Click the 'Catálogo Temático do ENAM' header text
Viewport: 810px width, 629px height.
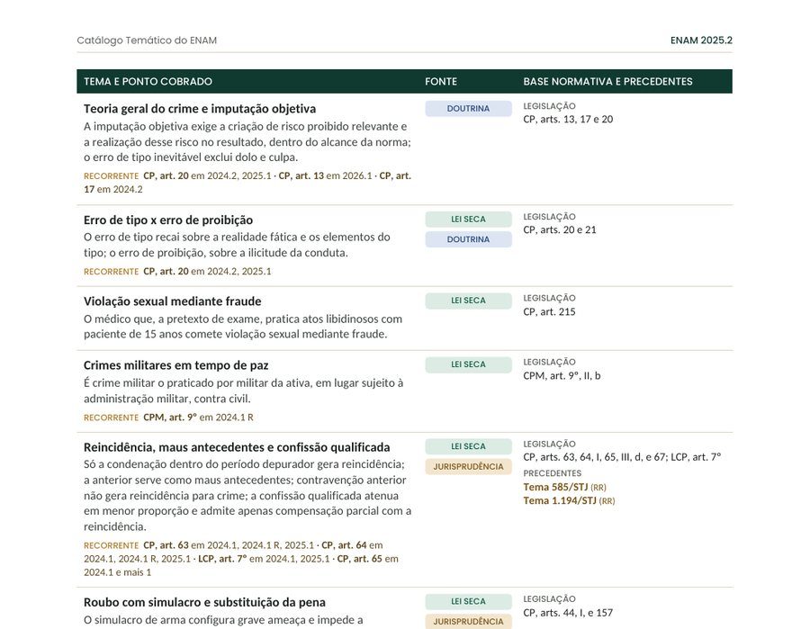[147, 40]
